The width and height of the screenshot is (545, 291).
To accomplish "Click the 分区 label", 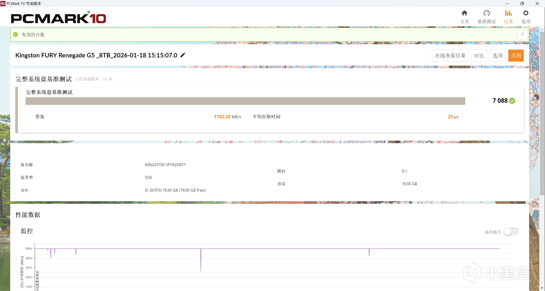I will [x=25, y=190].
